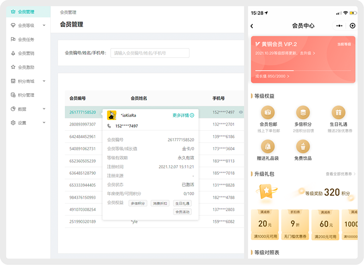Click row with member number 280893997307
The width and height of the screenshot is (364, 265).
click(x=154, y=124)
